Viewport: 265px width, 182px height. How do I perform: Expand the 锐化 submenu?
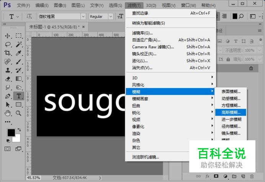point(171,113)
